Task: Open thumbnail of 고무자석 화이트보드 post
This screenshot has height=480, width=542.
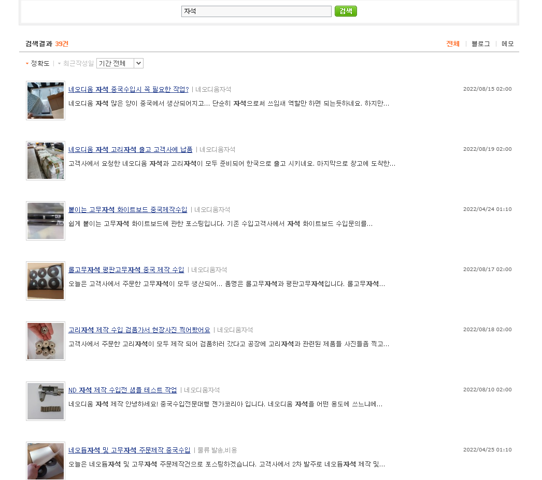Action: pyautogui.click(x=46, y=221)
